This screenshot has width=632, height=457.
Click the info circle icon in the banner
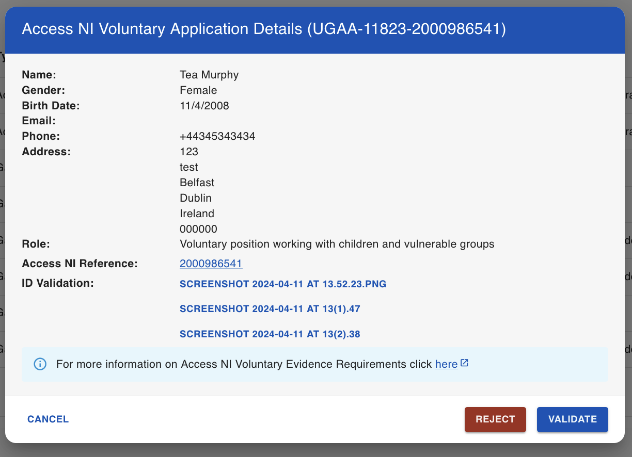pyautogui.click(x=40, y=364)
